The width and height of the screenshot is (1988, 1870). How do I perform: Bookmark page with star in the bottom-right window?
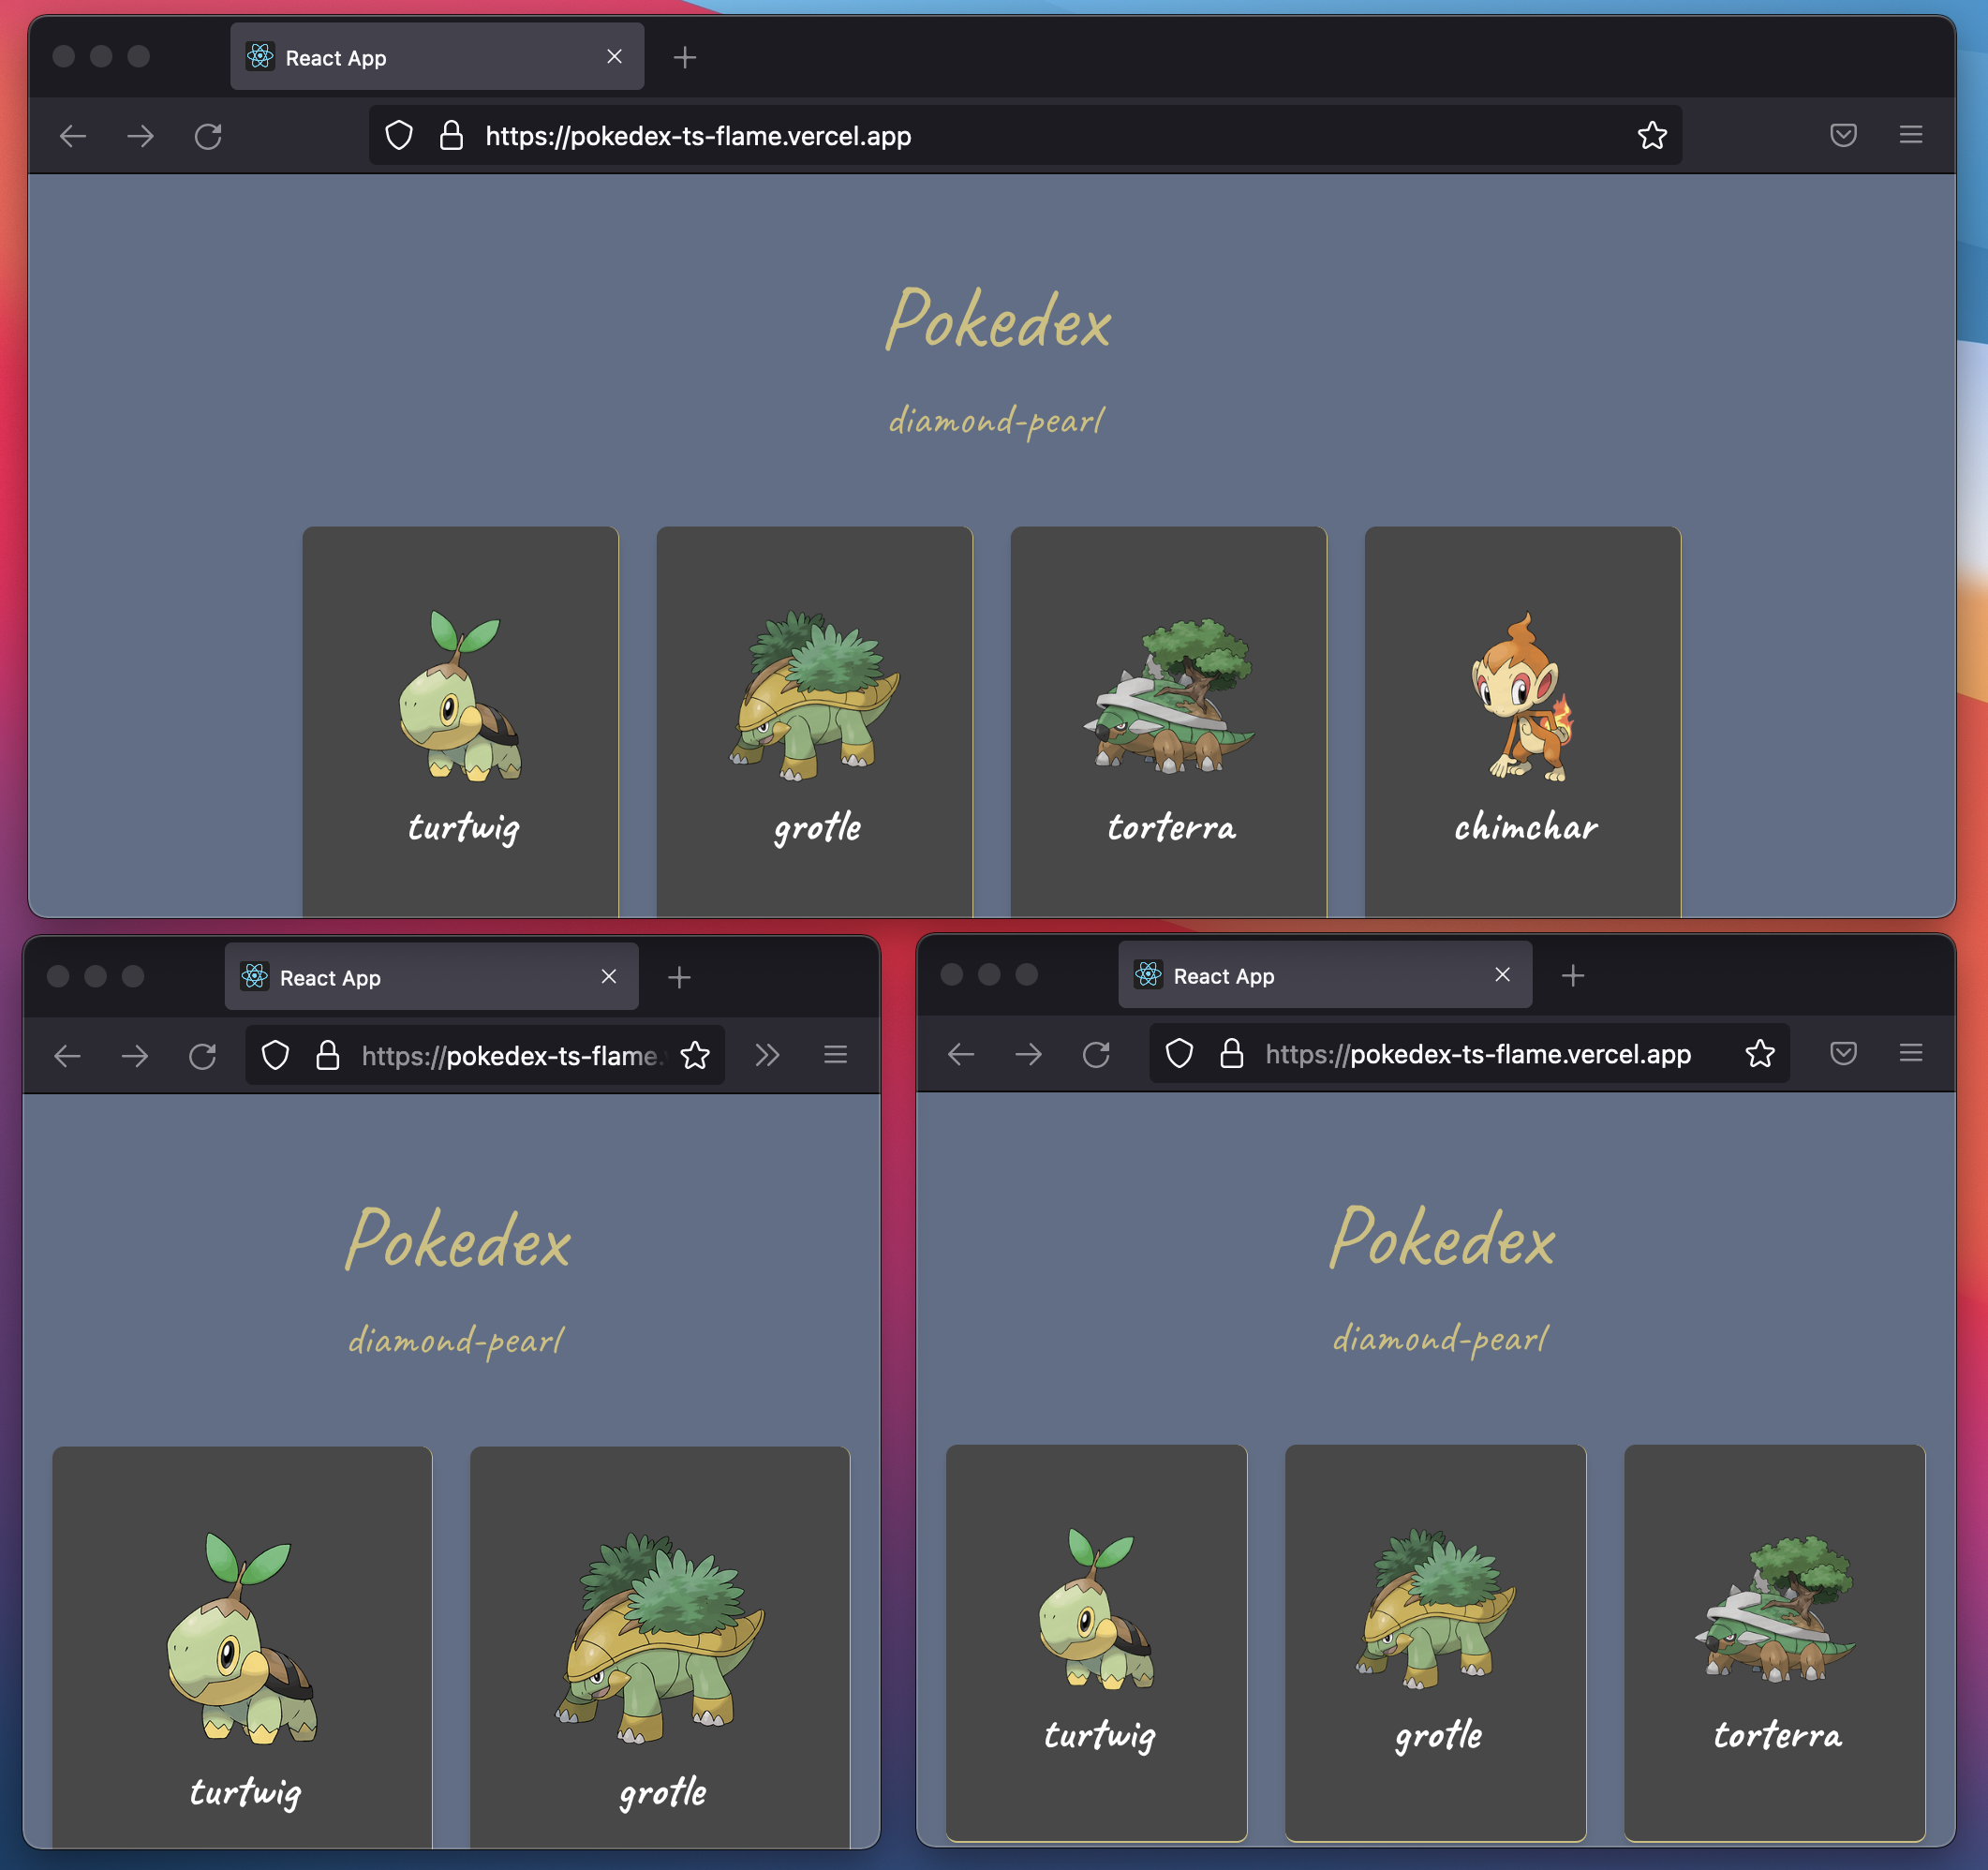(1760, 1053)
